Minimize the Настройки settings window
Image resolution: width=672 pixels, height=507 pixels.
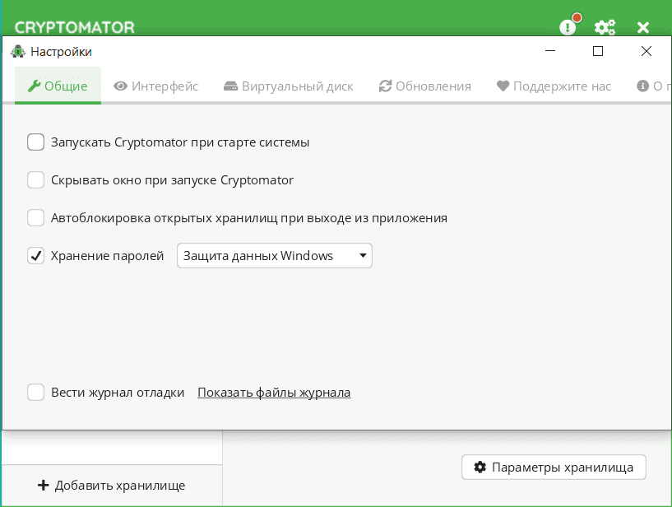coord(549,51)
